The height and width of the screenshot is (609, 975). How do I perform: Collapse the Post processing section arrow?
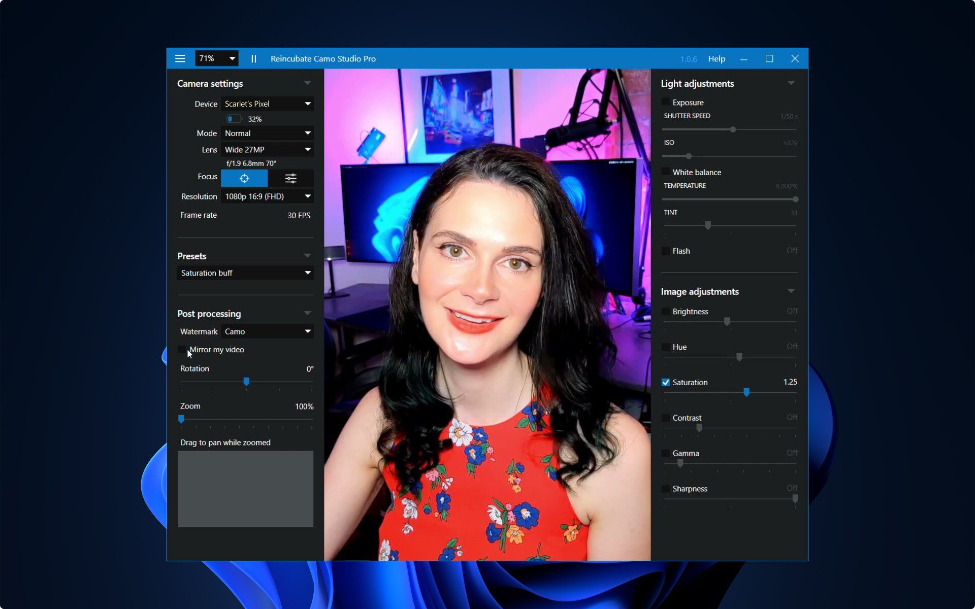coord(307,313)
